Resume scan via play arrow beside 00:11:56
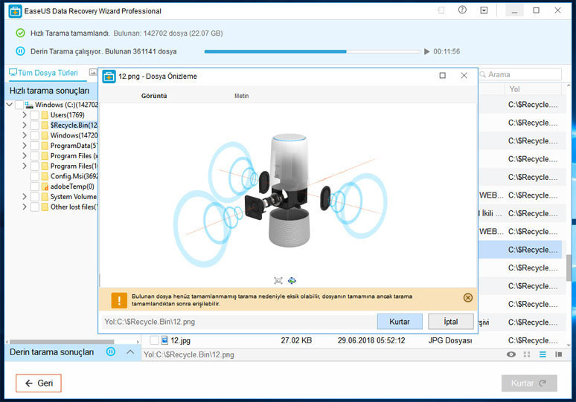This screenshot has width=576, height=402. tap(426, 51)
